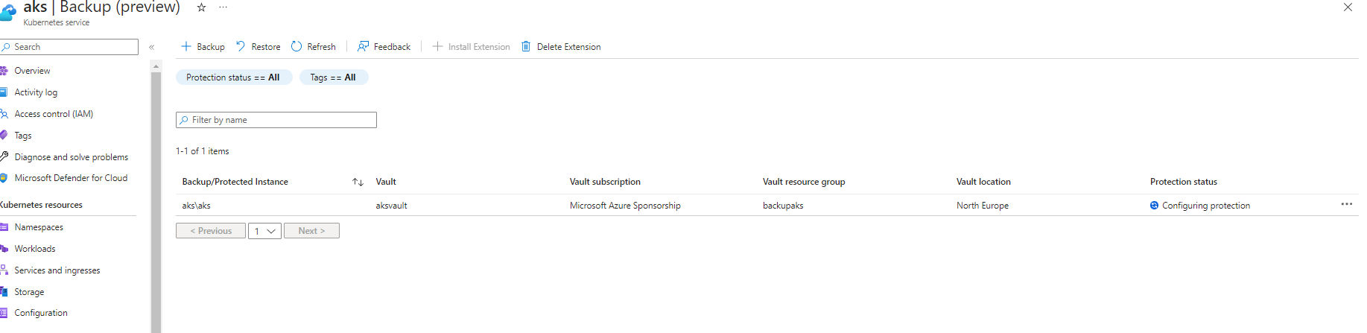Click the Backup plus icon
Image resolution: width=1367 pixels, height=333 pixels.
point(186,46)
